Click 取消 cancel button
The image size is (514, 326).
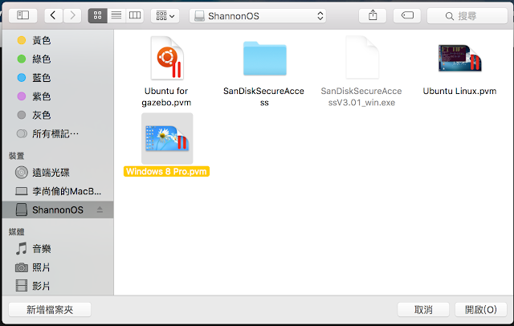[x=423, y=310]
